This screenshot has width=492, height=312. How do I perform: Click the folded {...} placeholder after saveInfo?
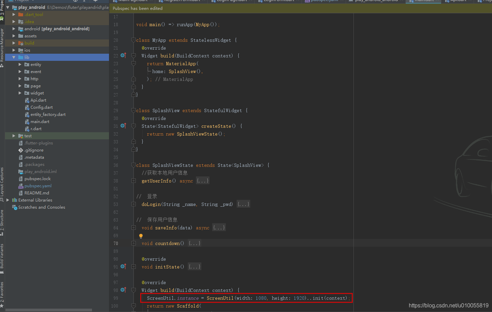tap(219, 228)
